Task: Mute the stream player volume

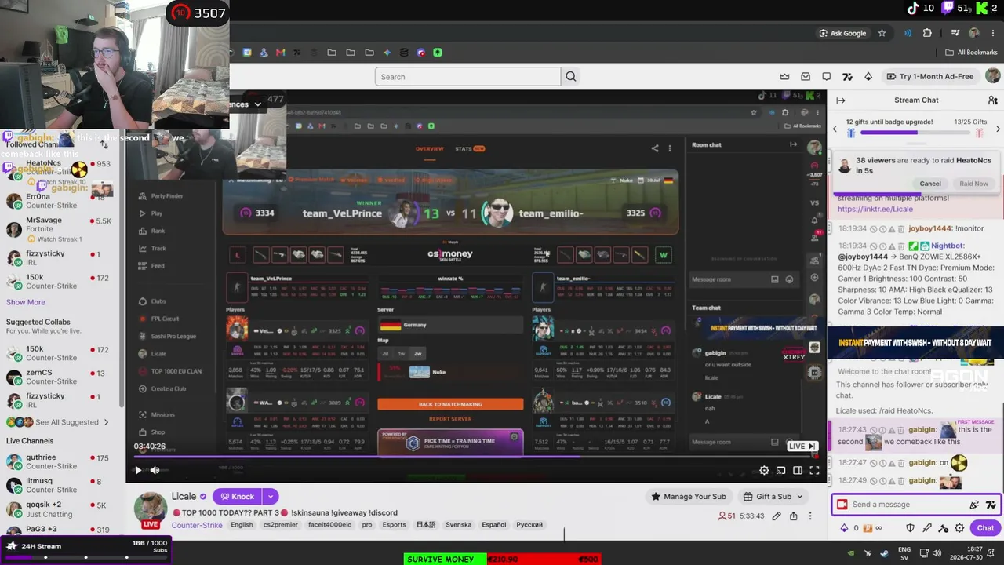Action: (x=155, y=470)
